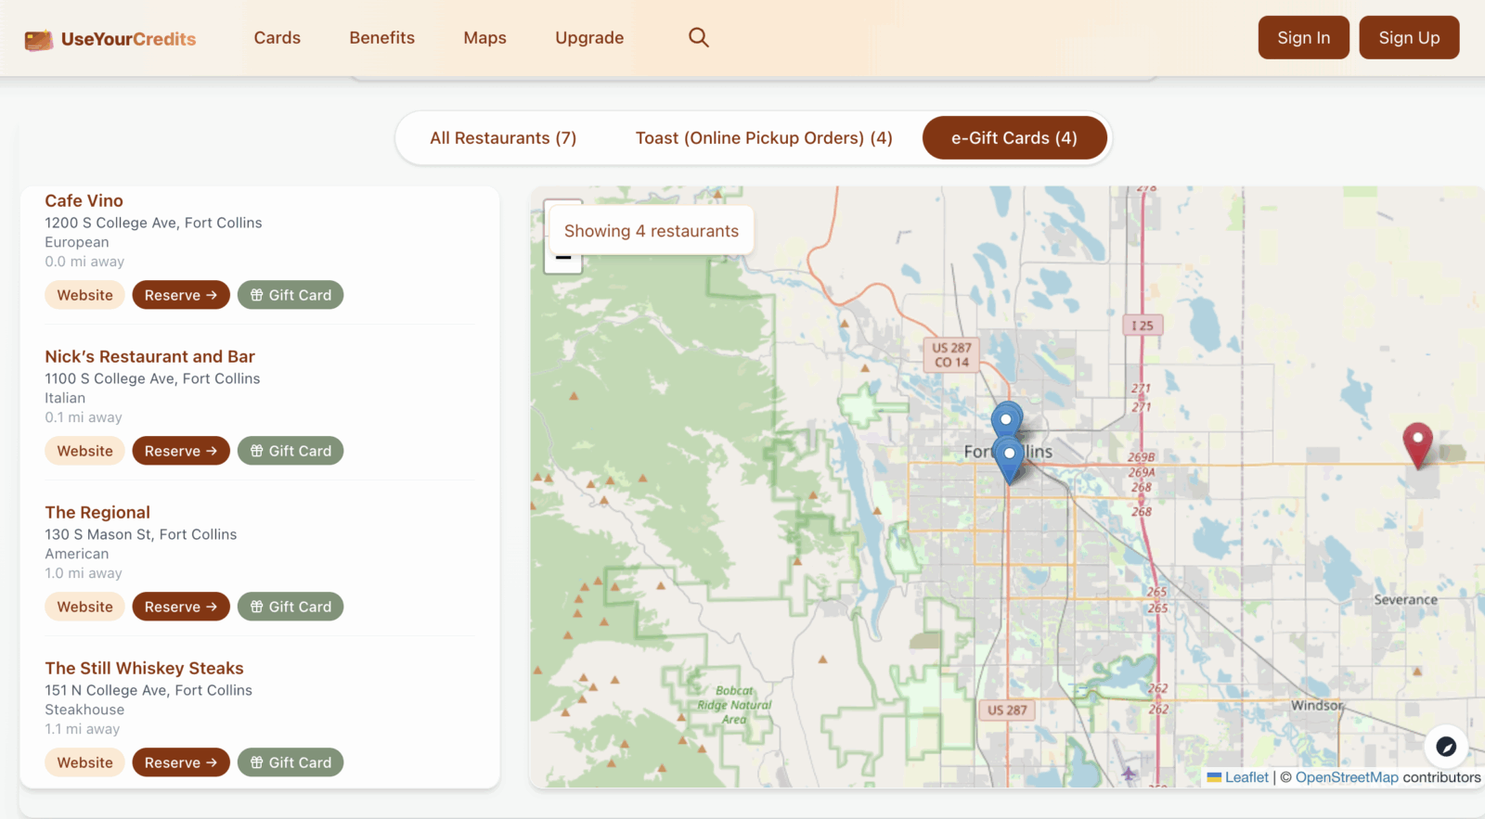Image resolution: width=1485 pixels, height=819 pixels.
Task: Click the UseYourCredits logo icon
Action: tap(38, 39)
